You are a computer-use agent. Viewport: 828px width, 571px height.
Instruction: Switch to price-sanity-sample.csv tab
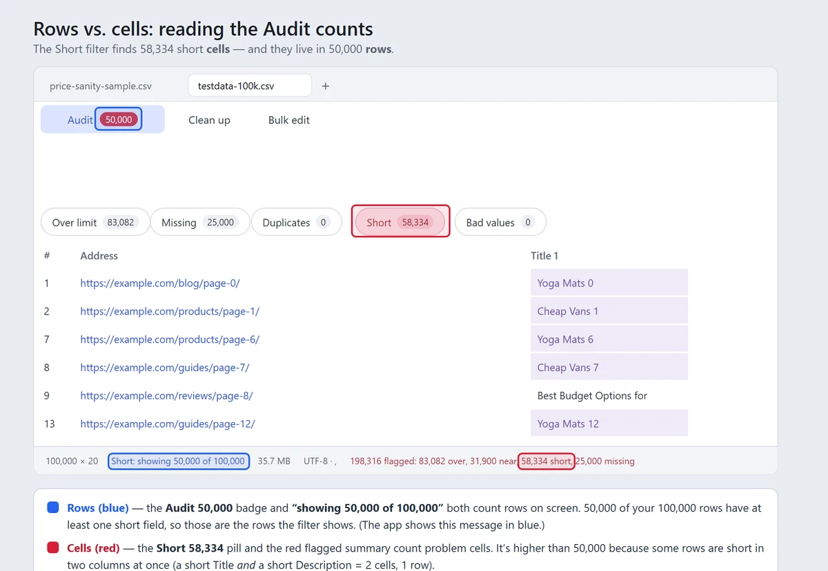pos(101,86)
